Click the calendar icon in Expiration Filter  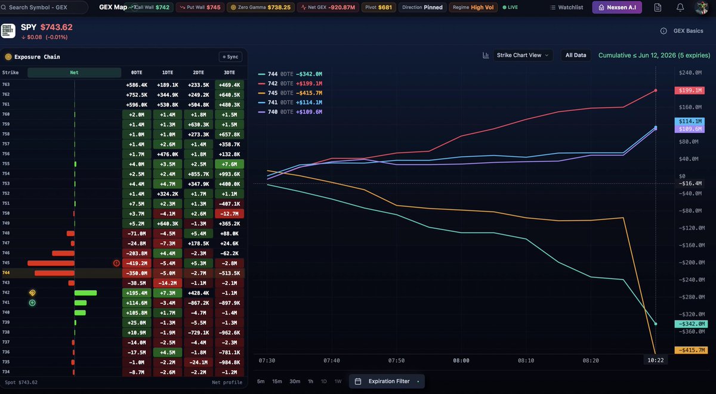[x=358, y=381]
